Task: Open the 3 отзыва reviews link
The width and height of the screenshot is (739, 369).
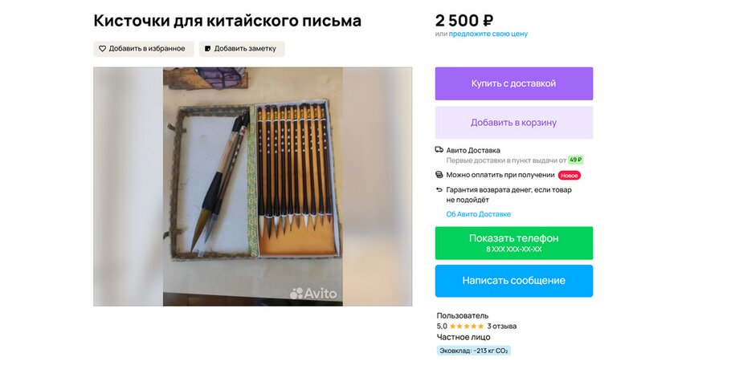Action: pyautogui.click(x=502, y=326)
